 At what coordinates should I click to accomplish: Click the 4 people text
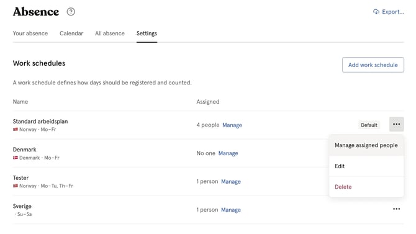click(208, 125)
